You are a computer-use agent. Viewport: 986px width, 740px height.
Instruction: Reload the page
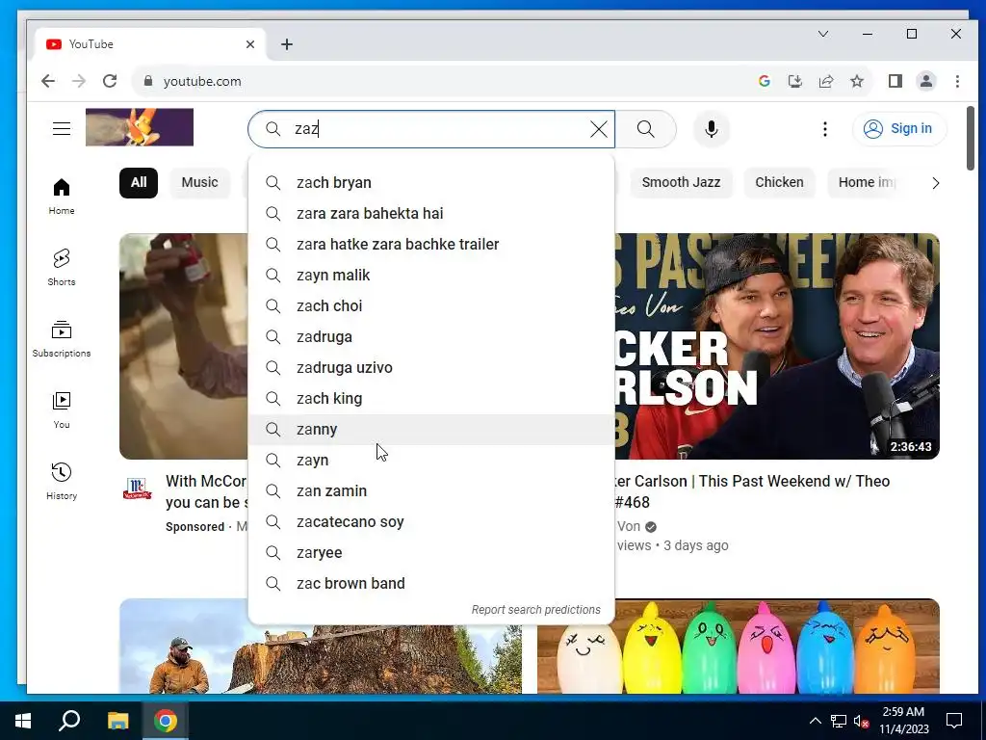click(110, 81)
